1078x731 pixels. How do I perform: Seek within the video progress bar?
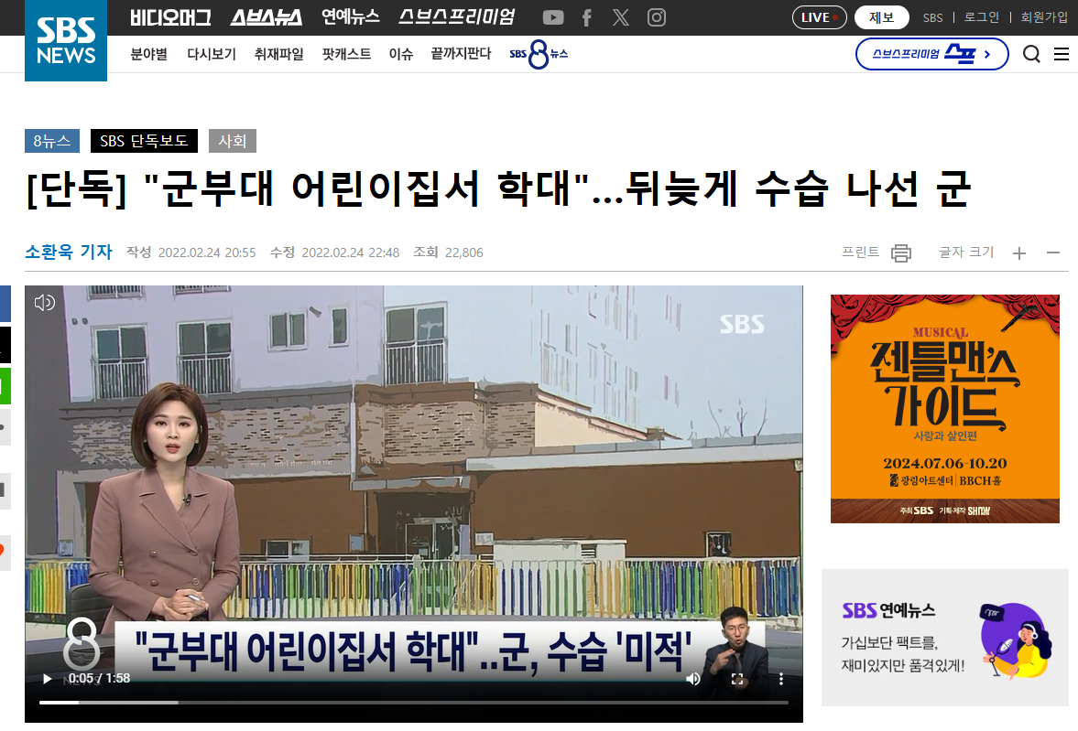pos(414,702)
